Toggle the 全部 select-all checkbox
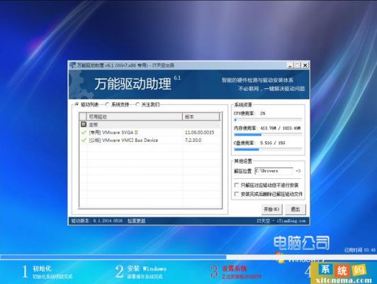This screenshot has height=284, width=377. 84,124
